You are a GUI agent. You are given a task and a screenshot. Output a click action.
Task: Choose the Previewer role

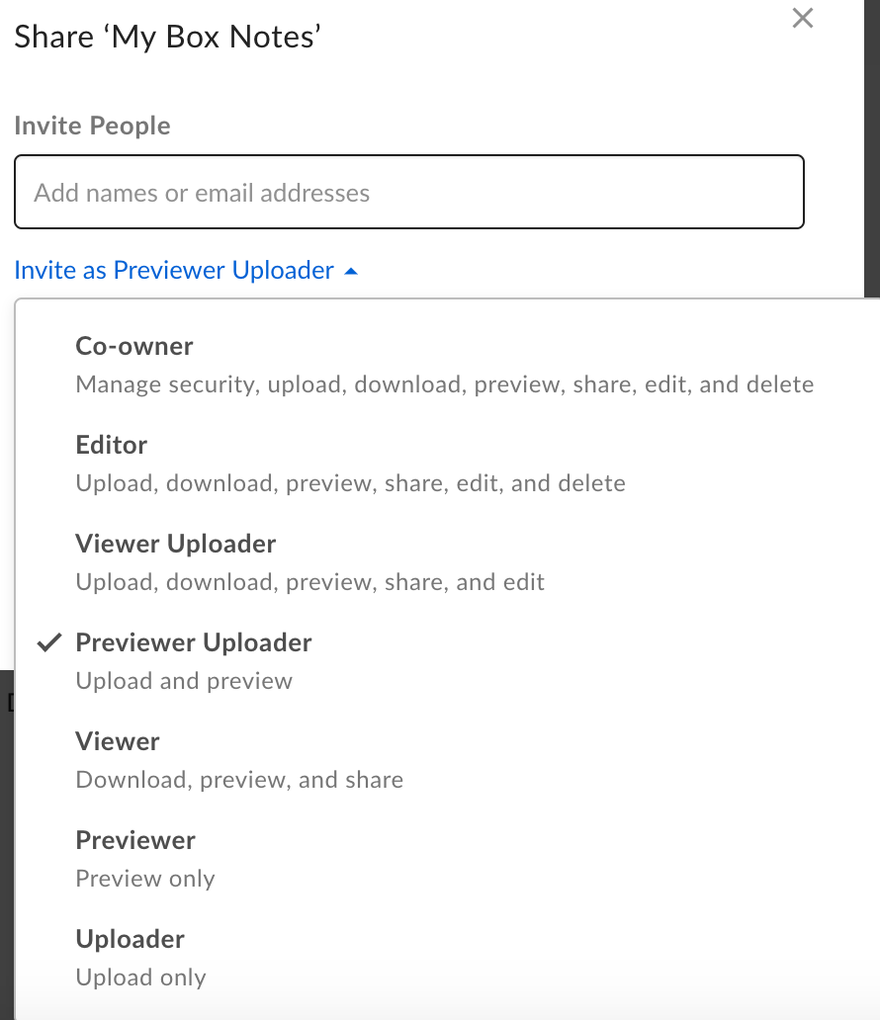tap(134, 840)
